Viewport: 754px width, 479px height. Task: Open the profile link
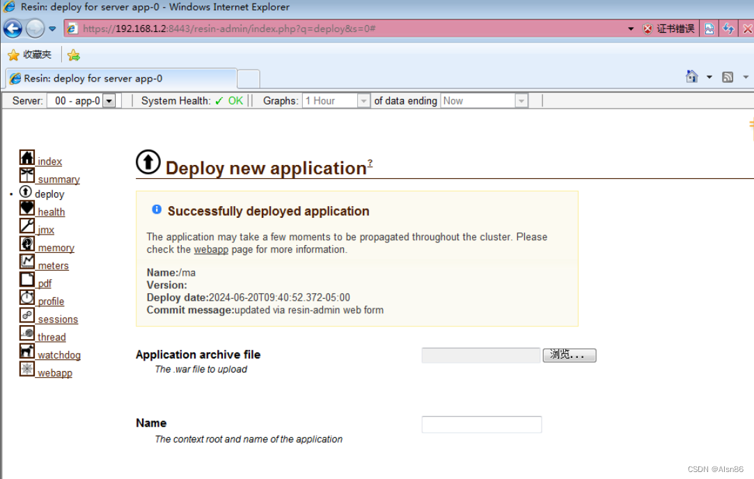coord(51,301)
